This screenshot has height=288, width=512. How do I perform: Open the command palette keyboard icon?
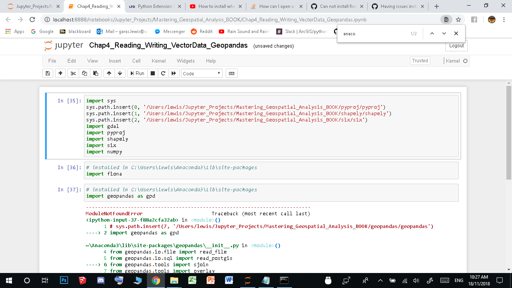pos(231,73)
